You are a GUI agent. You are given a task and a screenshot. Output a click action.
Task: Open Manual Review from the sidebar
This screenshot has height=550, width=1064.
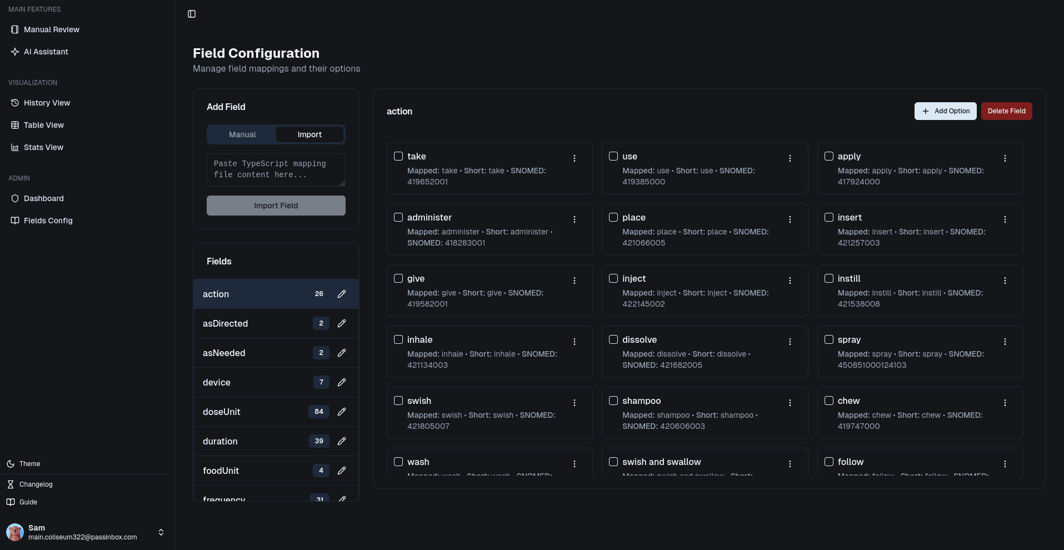(x=51, y=29)
